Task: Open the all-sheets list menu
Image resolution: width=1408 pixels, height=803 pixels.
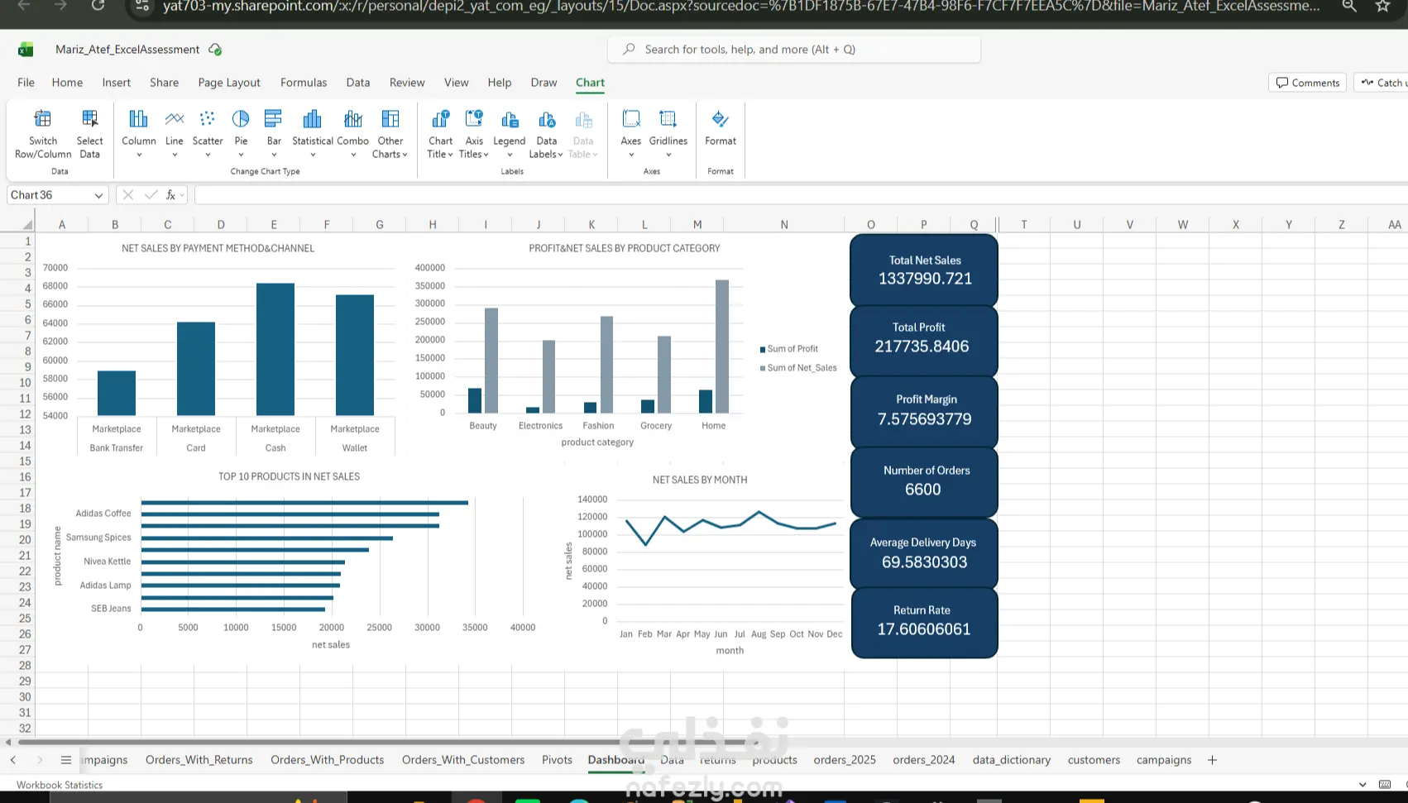Action: (x=66, y=760)
